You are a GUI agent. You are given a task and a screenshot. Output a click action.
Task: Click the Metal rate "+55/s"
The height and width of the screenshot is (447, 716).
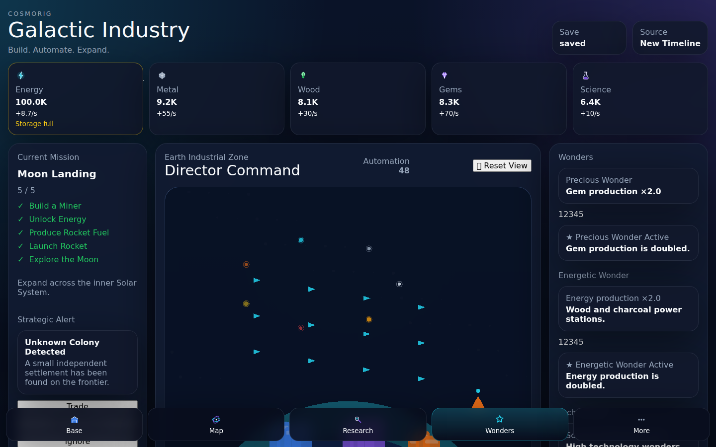point(167,113)
